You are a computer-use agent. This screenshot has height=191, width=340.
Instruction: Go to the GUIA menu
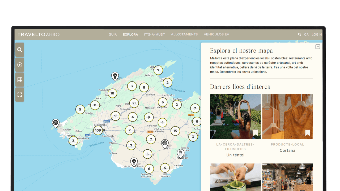point(113,34)
